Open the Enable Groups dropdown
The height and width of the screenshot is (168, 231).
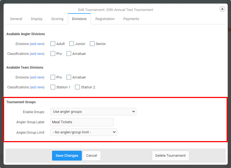click(93, 112)
